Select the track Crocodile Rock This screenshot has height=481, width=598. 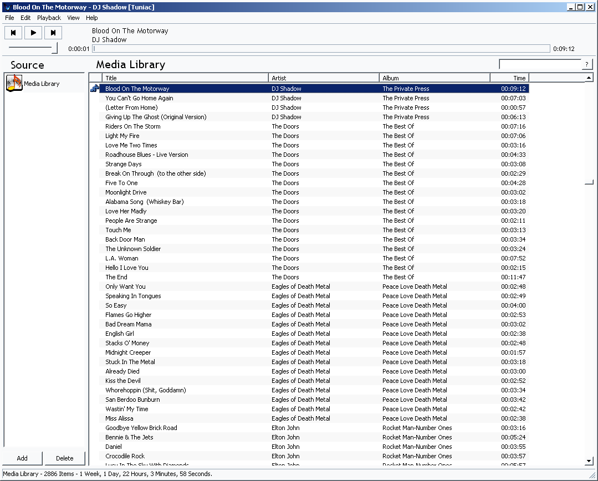tap(315, 456)
